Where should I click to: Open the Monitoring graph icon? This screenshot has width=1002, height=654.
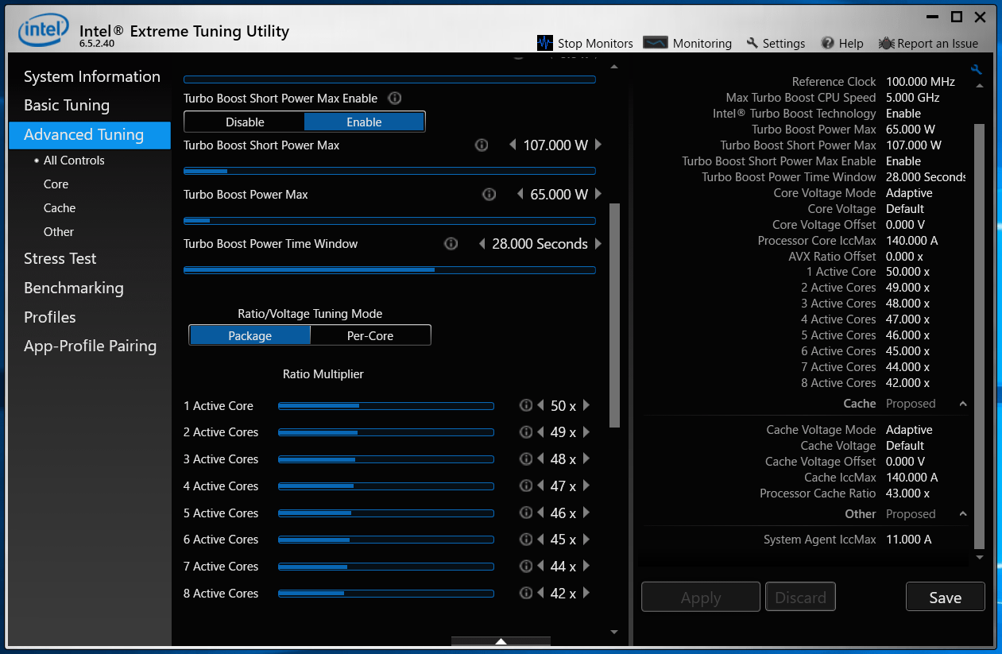[656, 43]
